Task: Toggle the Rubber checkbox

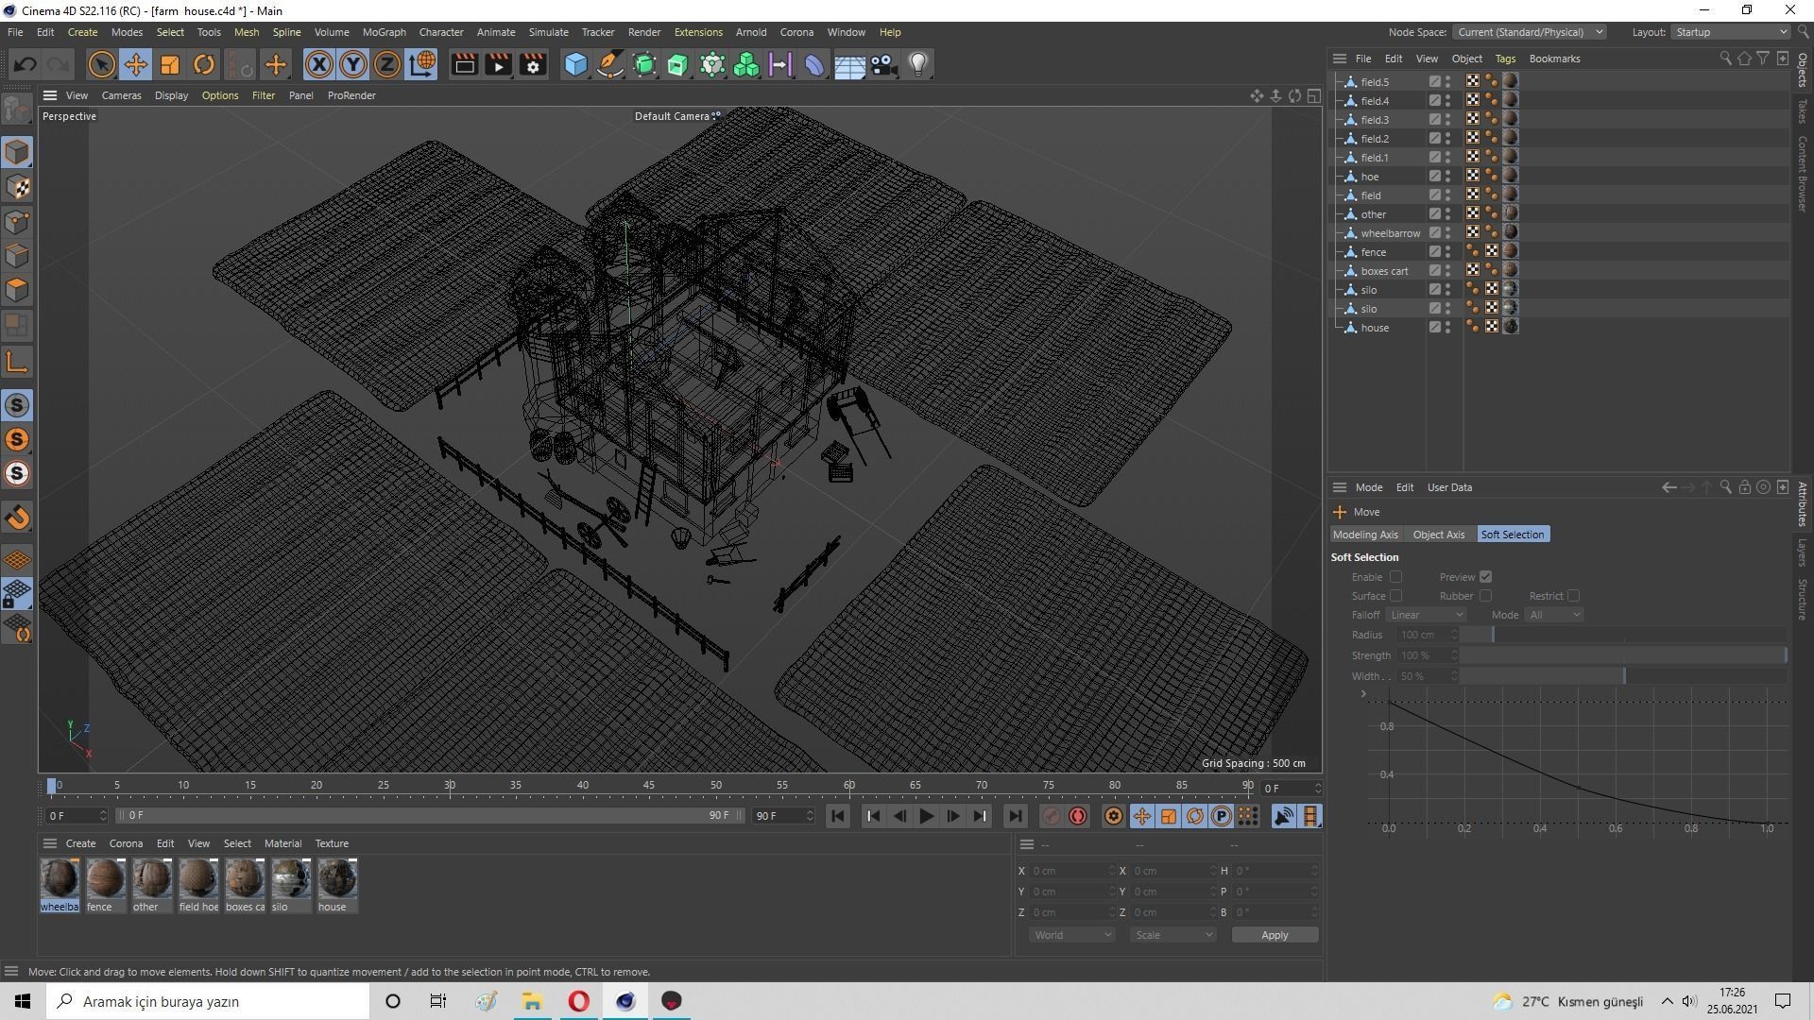Action: 1485,596
